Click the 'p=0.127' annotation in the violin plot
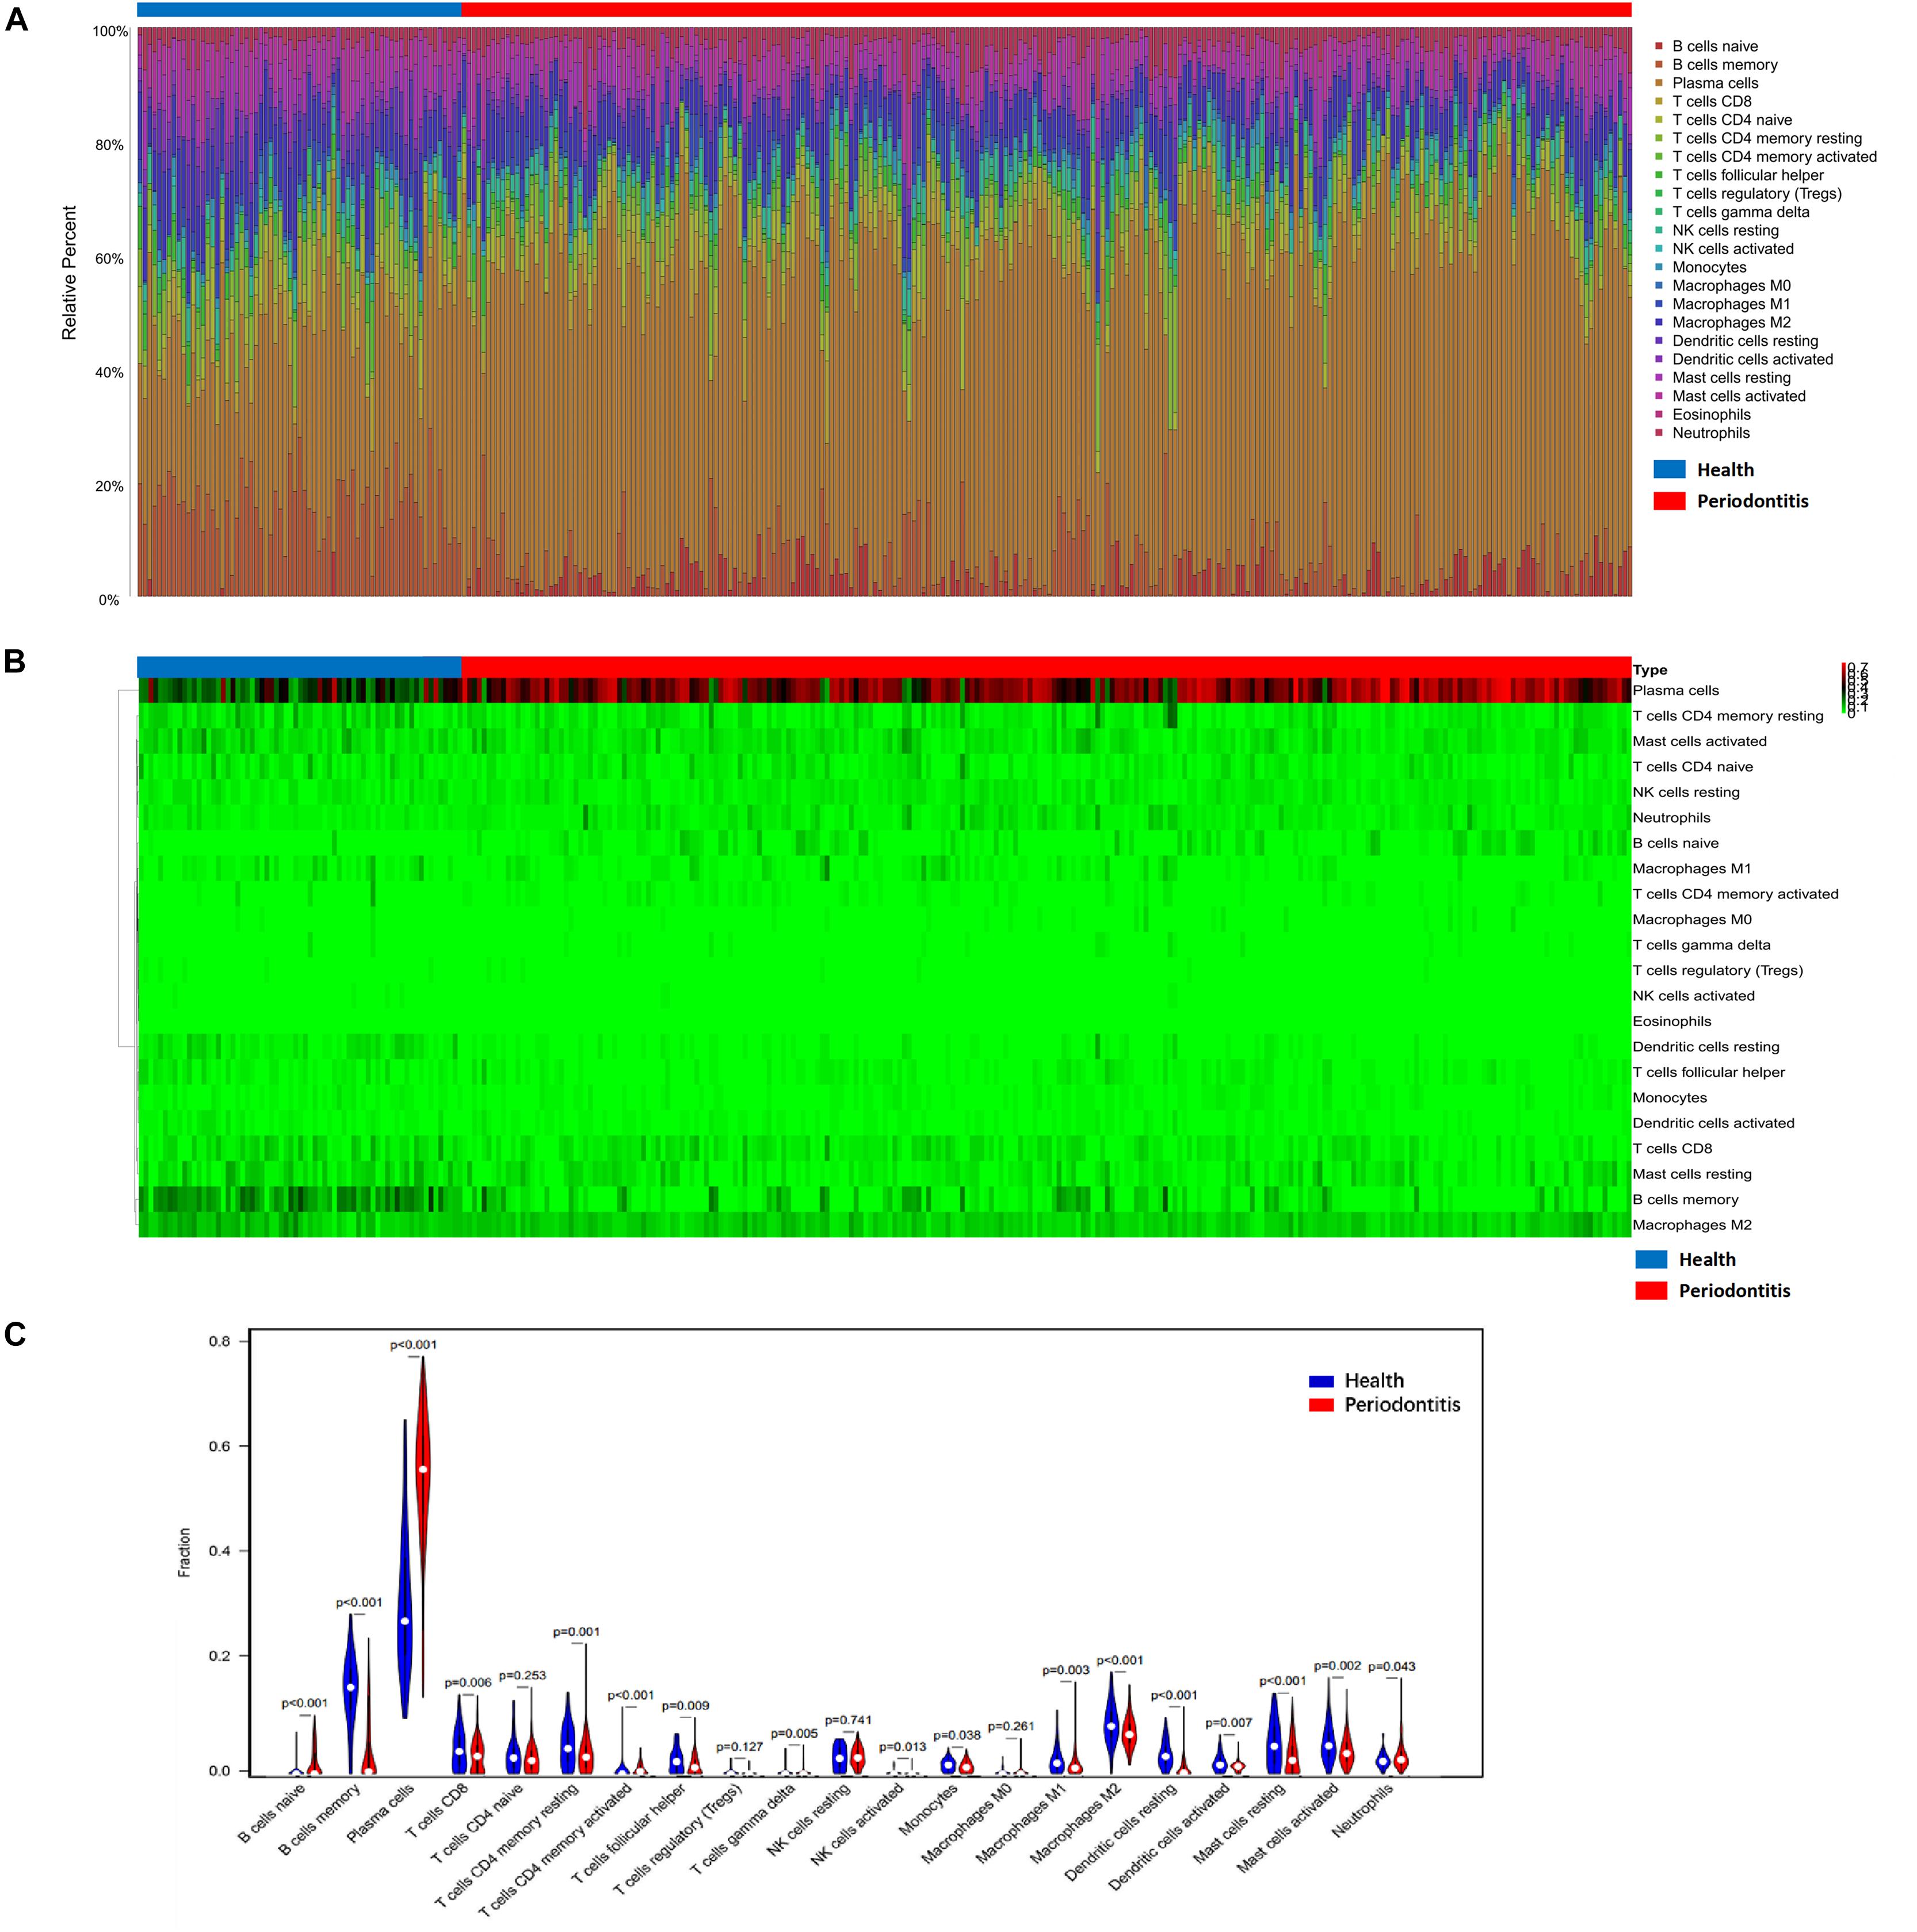Viewport: 1917px width, 1932px height. pos(739,1747)
